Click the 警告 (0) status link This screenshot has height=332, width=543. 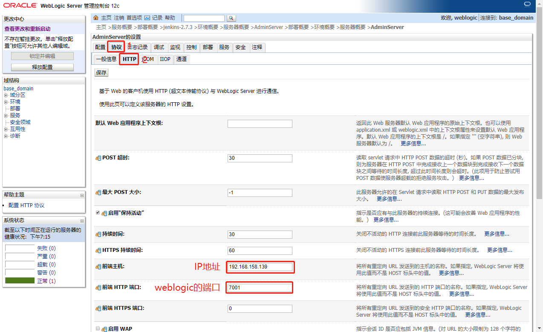(x=46, y=273)
